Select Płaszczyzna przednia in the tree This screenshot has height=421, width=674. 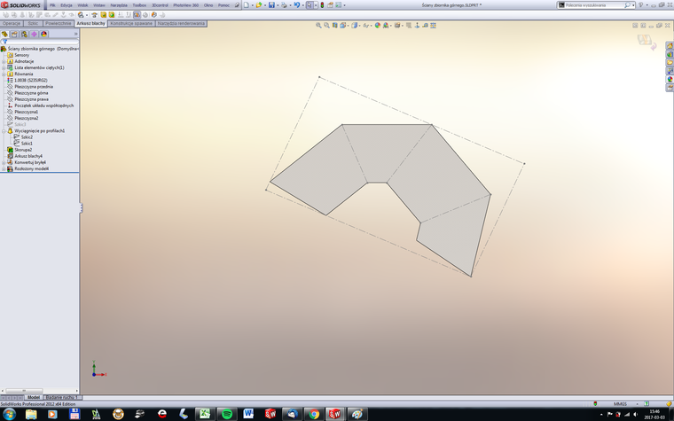[x=34, y=86]
